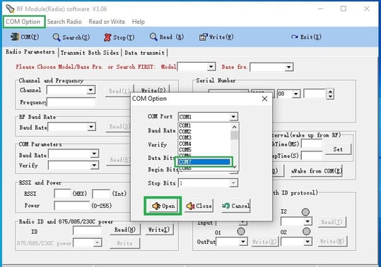The height and width of the screenshot is (267, 381).
Task: Click the Write(W) toolbar button
Action: coord(216,37)
